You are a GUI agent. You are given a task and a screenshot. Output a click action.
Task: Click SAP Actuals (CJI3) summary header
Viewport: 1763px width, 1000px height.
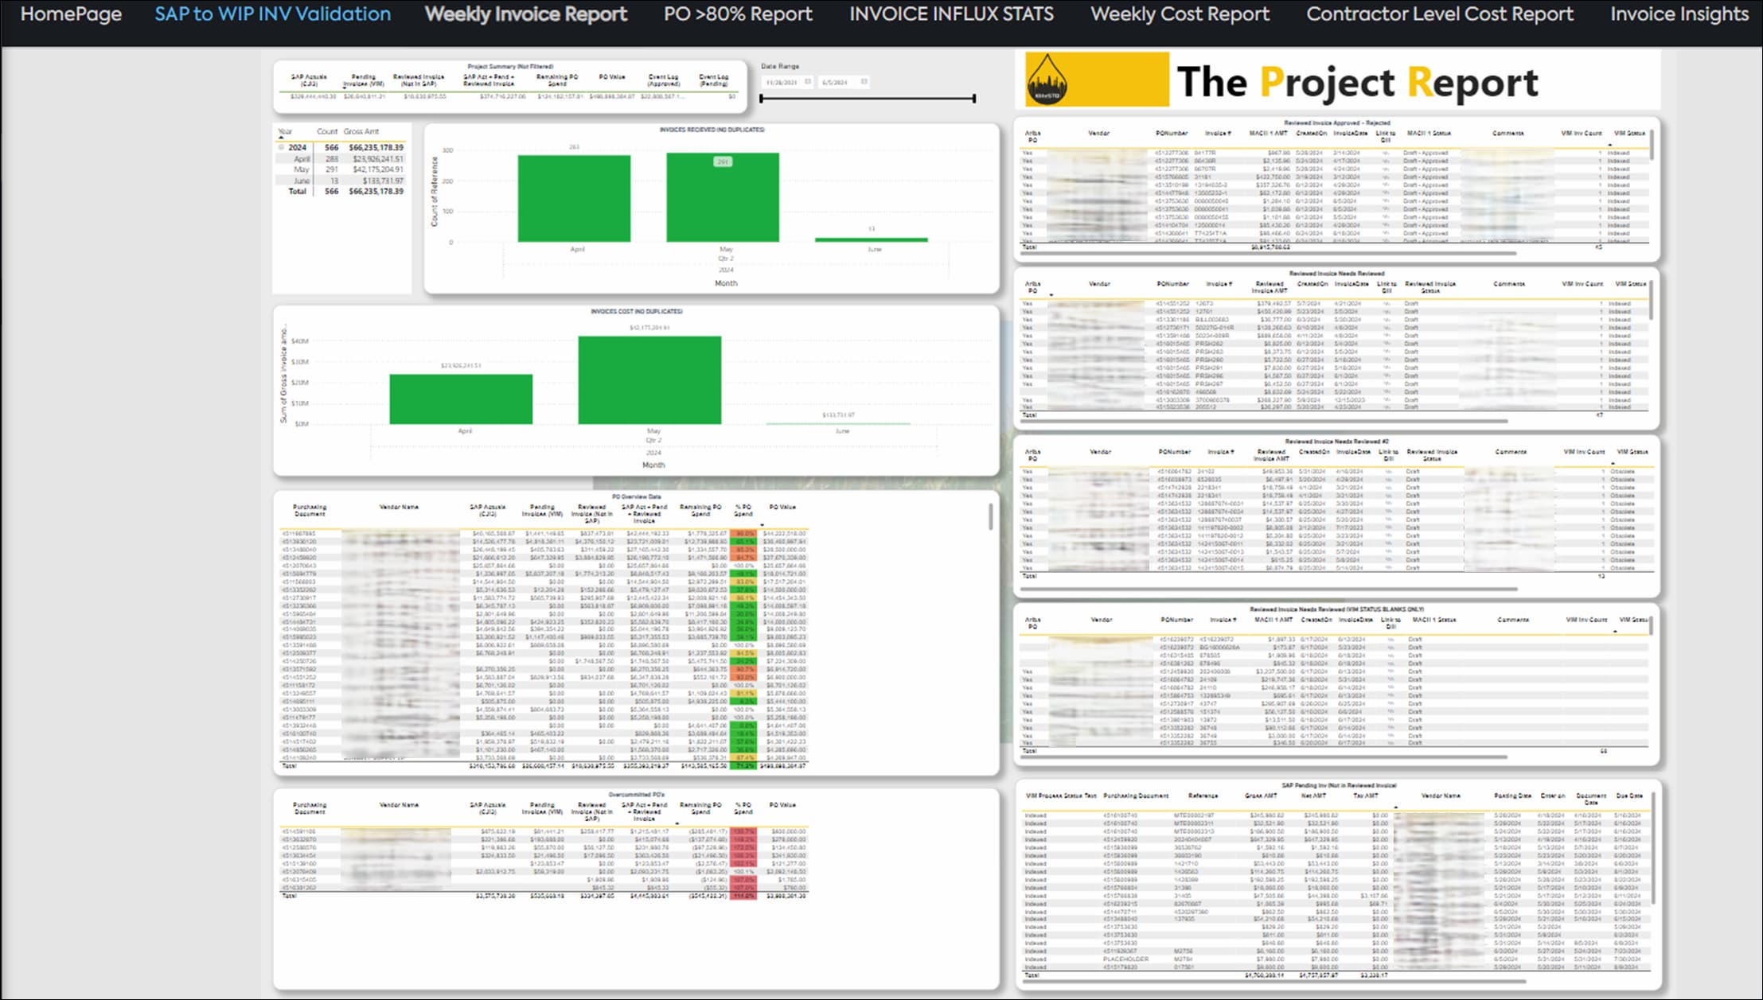(308, 80)
